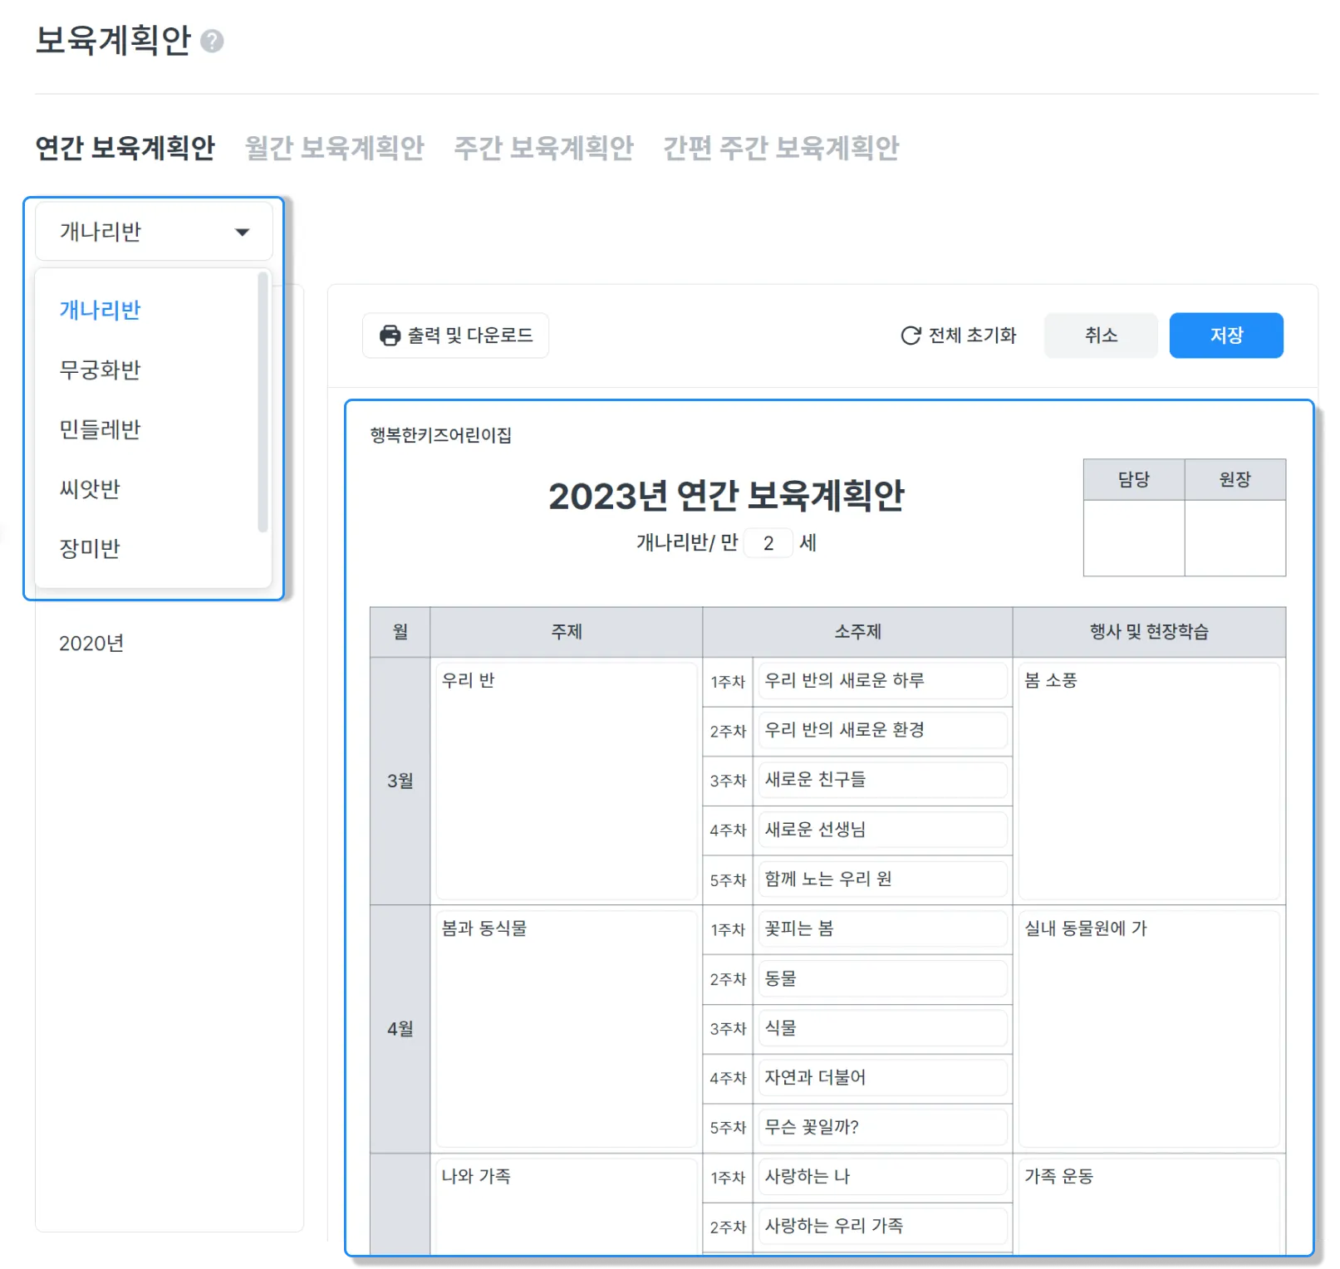Click the 사랑하는 나 subtopic field
Screen dimensions: 1340x1269
(x=882, y=1177)
